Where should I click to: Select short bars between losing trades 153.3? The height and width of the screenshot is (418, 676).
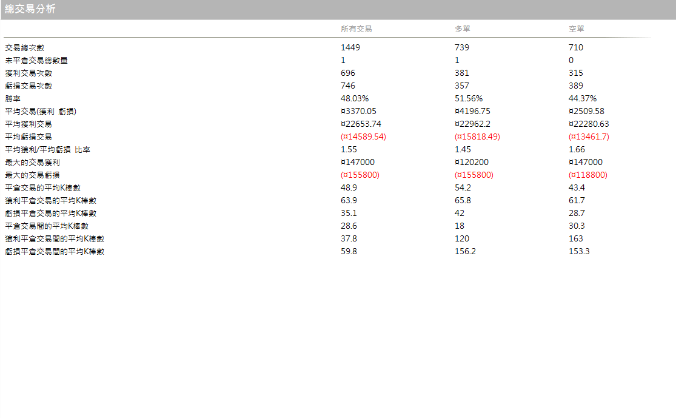tap(579, 252)
